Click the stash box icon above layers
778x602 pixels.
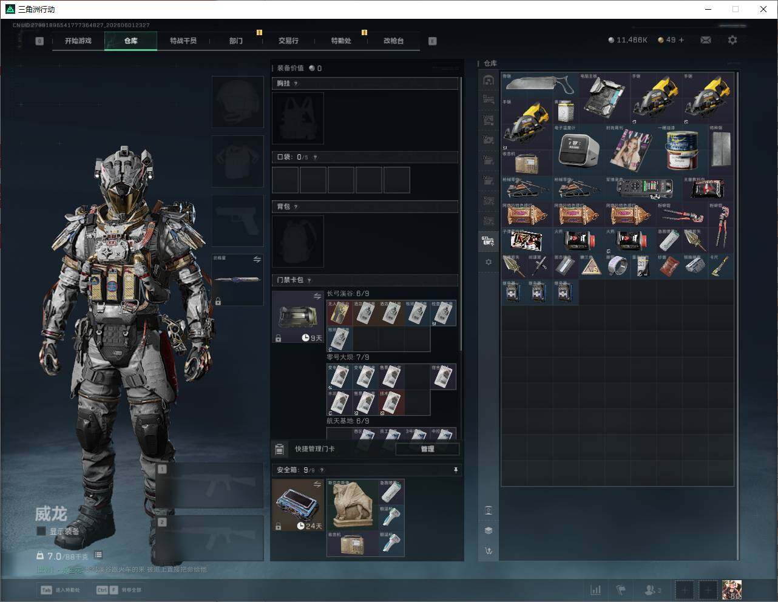point(489,510)
